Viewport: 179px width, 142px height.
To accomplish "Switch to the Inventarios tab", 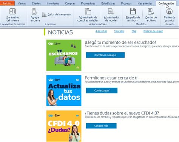I will pyautogui.click(x=53, y=3).
